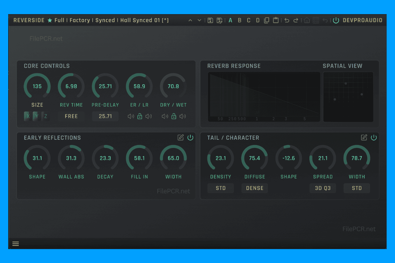
Task: Click the Spatial View display
Action: (x=348, y=97)
